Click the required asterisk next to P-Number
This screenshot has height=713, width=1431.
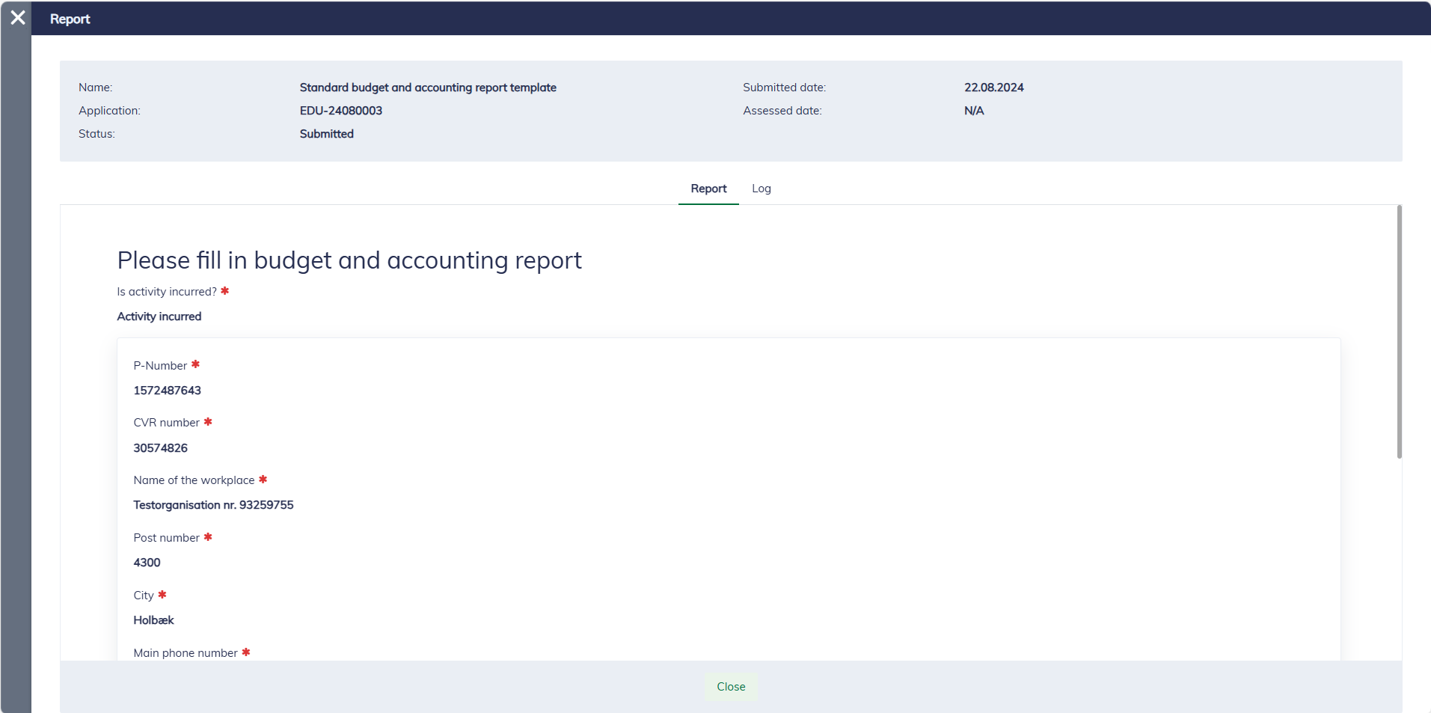coord(195,365)
